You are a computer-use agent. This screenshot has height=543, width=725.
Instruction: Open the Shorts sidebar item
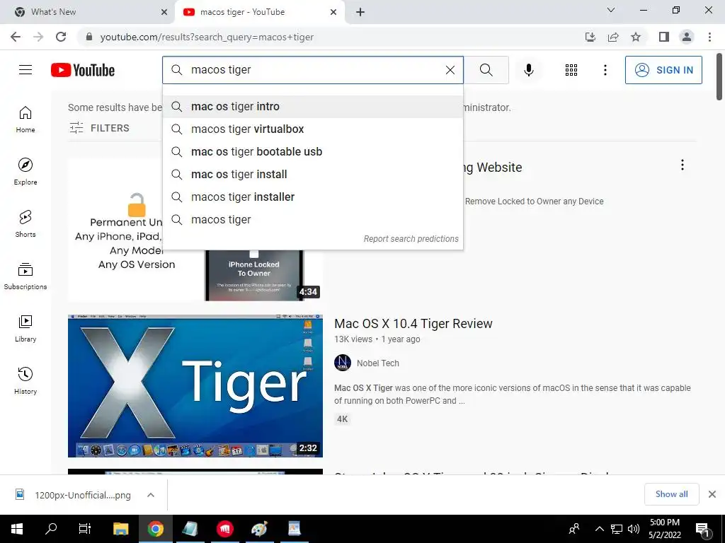tap(25, 224)
